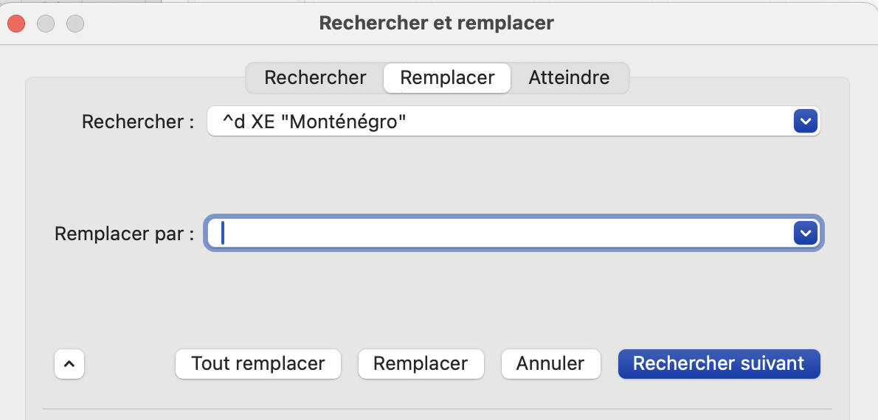This screenshot has height=420, width=878.
Task: Focus the empty Remplacer par text field
Action: [502, 234]
